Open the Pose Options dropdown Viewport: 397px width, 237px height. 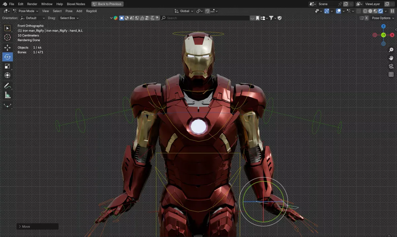tap(383, 18)
